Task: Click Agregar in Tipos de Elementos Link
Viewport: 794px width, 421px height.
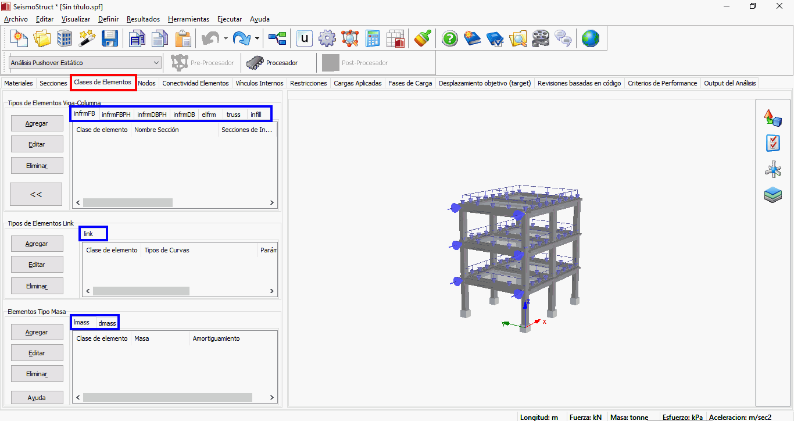Action: (37, 244)
